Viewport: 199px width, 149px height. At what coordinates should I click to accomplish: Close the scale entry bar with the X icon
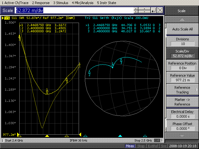160,11
